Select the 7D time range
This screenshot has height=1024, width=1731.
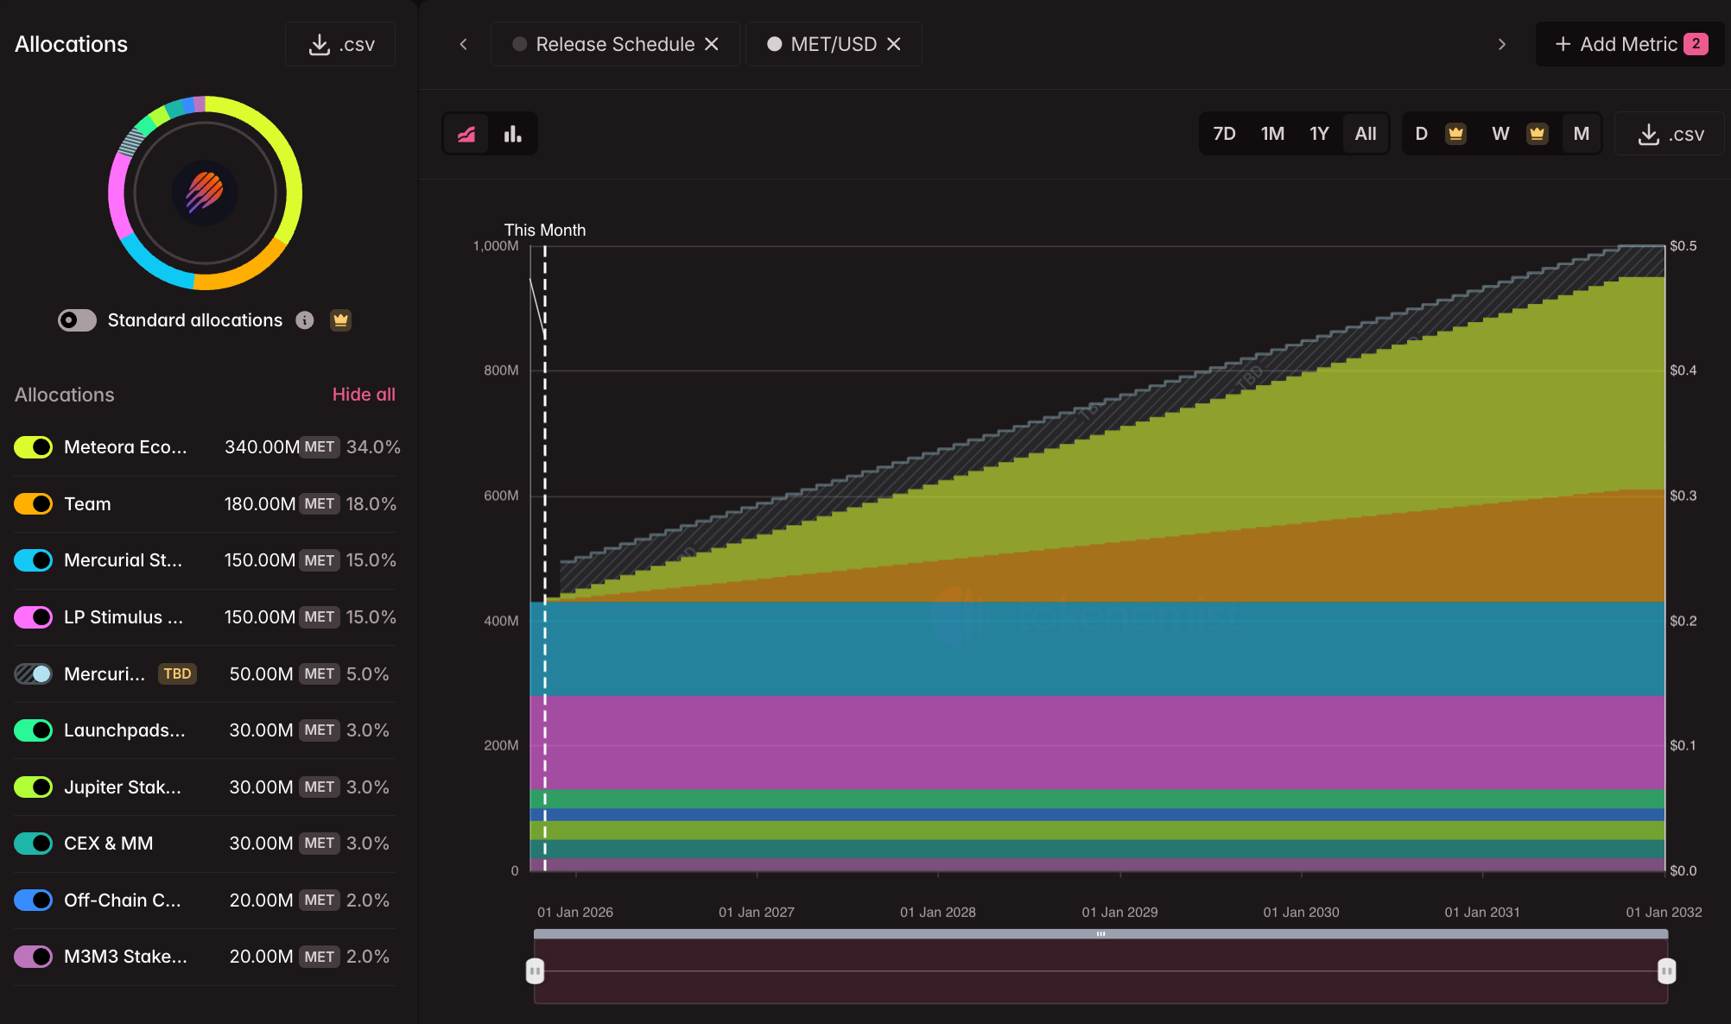[x=1224, y=134]
